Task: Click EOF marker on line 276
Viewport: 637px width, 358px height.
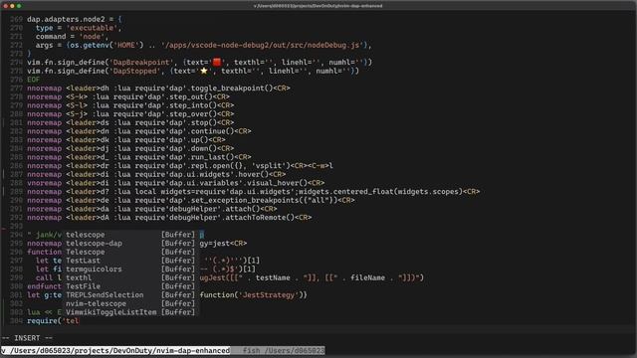Action: point(33,80)
